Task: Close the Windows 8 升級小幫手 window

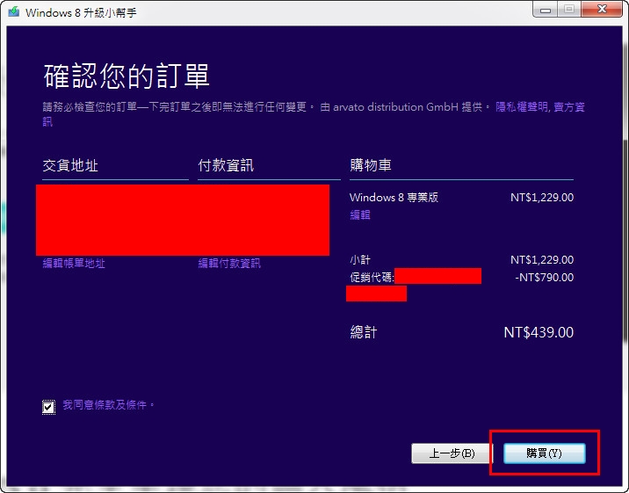Action: (x=602, y=9)
